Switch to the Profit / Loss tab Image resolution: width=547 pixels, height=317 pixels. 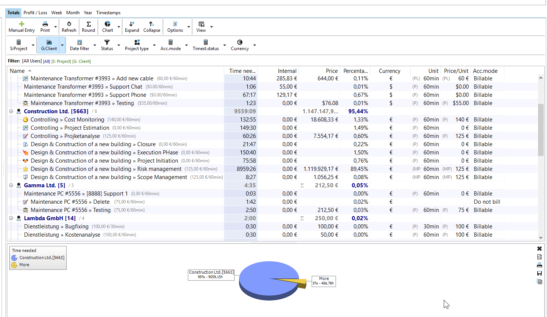35,13
